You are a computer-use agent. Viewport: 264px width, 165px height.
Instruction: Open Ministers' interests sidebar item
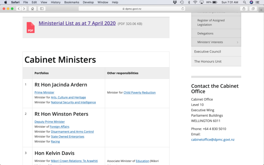(216, 42)
